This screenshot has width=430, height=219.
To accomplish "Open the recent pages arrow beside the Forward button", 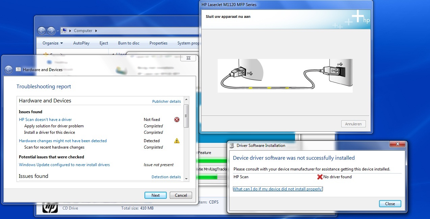I will tap(58, 31).
